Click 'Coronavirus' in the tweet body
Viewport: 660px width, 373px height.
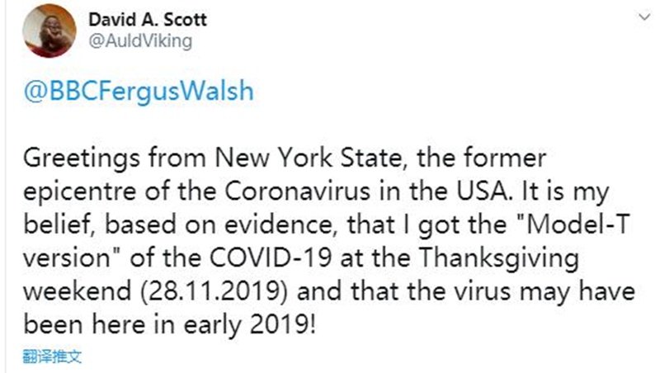click(x=297, y=191)
